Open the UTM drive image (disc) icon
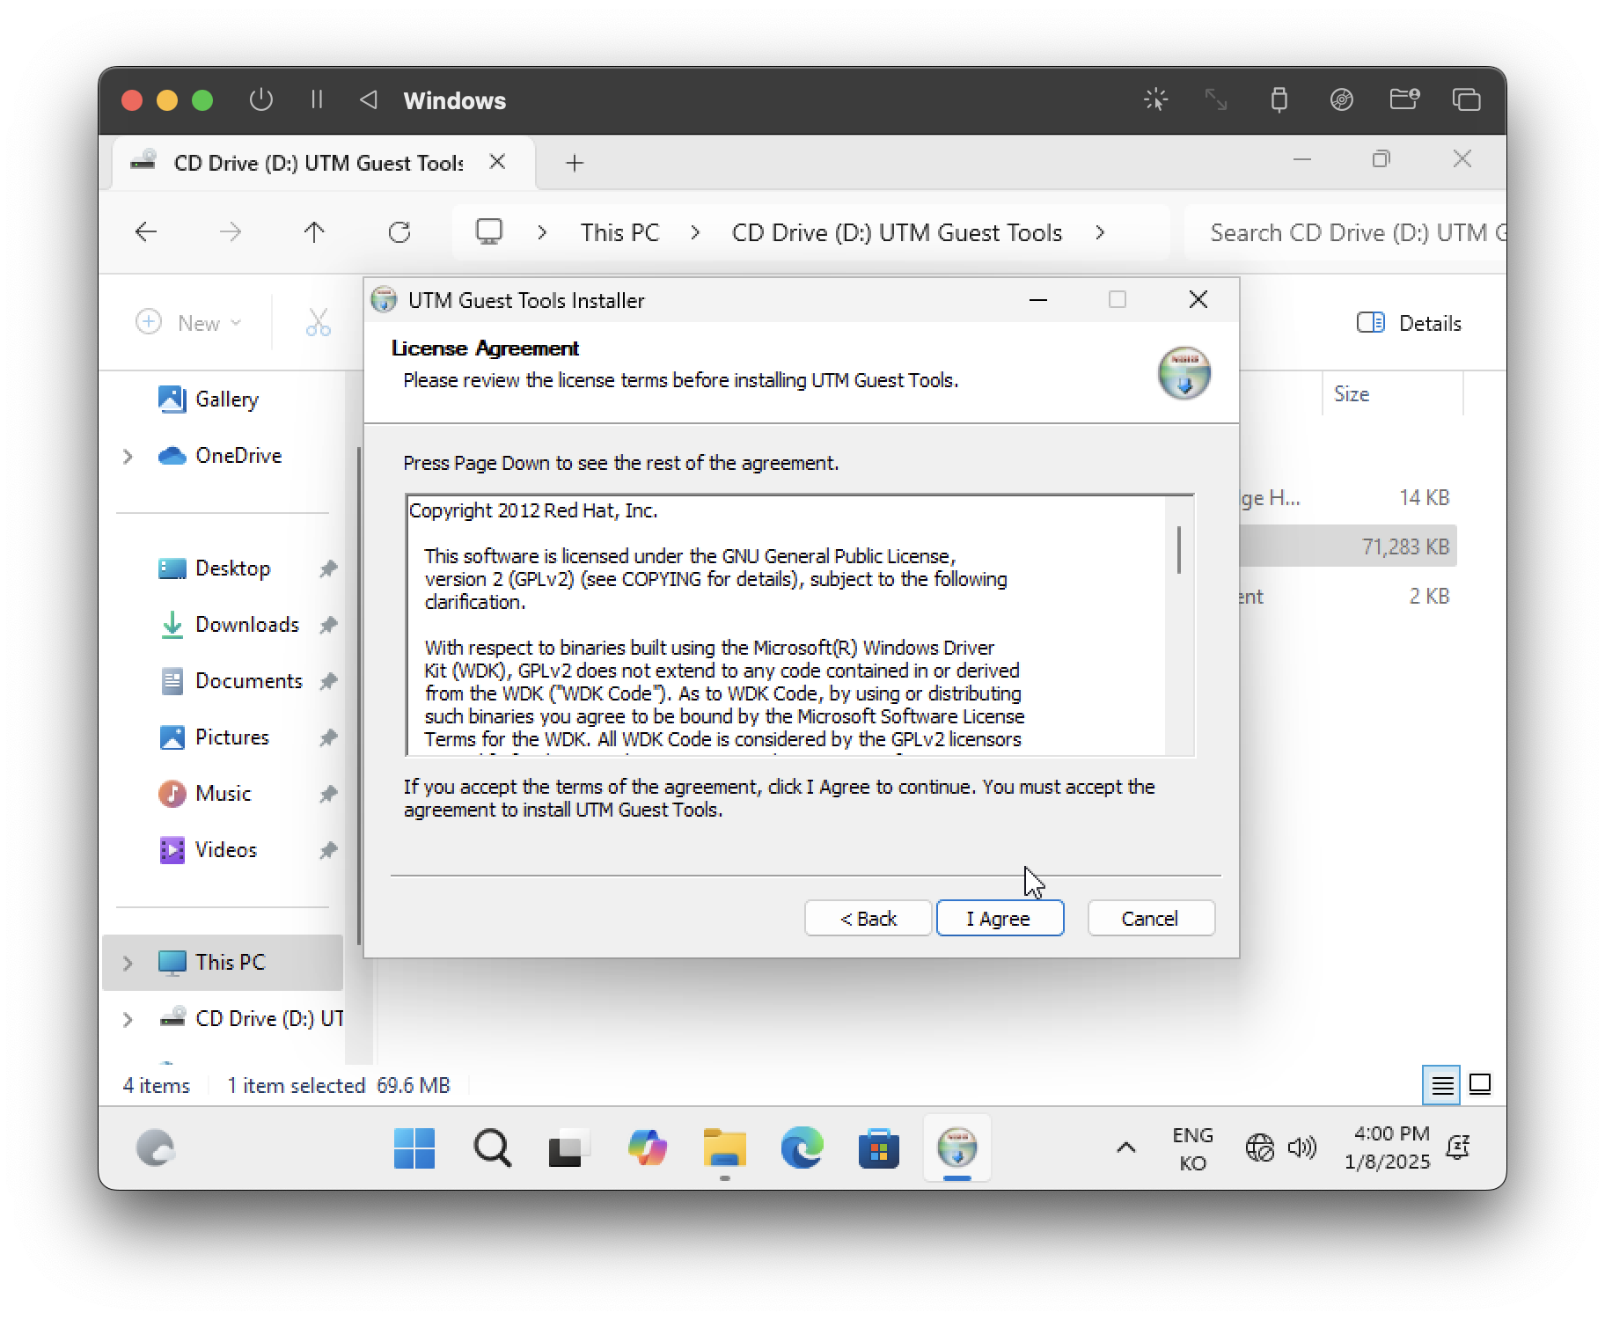 1341,99
